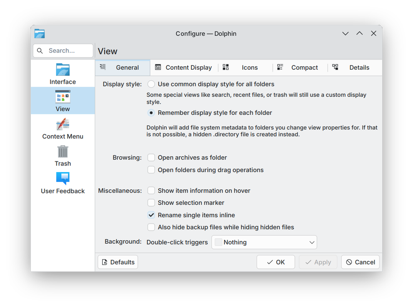Click the Context Menu label in sidebar
Screen dimensions: 413x308
63,136
